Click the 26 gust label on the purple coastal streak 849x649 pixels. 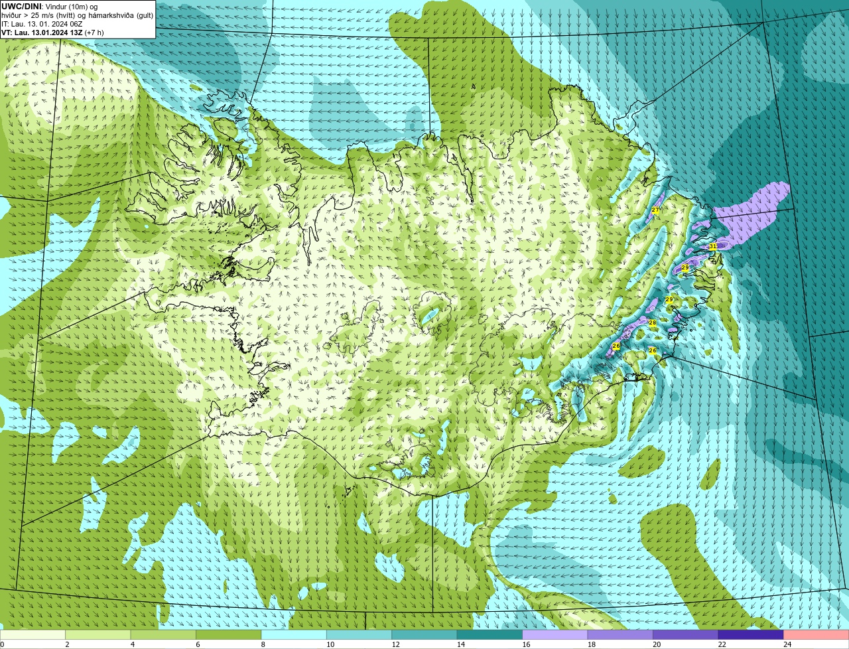coord(616,346)
